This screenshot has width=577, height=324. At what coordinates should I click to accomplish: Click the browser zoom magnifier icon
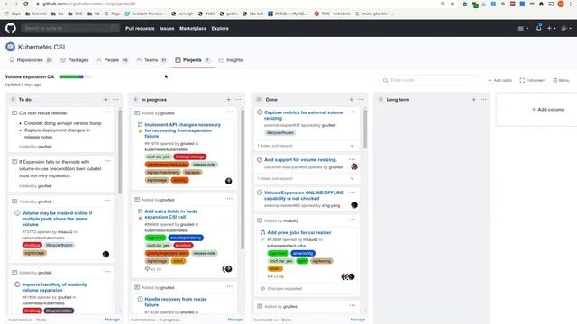coord(443,4)
